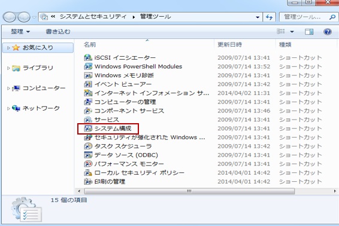339x226 pixels.
Task: Open the システム構成 shortcut icon
Action: (88, 129)
